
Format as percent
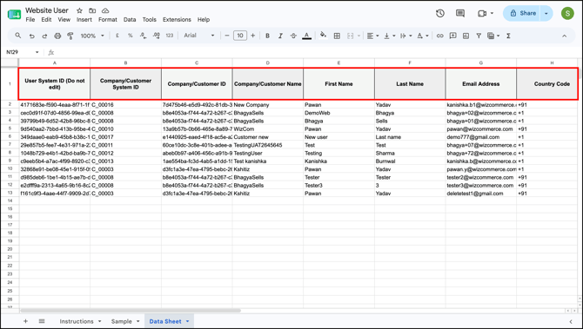pos(131,36)
